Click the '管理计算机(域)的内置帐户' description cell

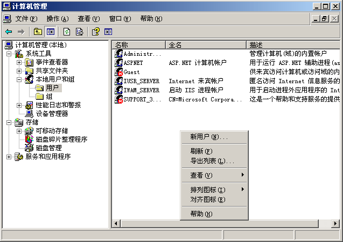tap(288, 54)
